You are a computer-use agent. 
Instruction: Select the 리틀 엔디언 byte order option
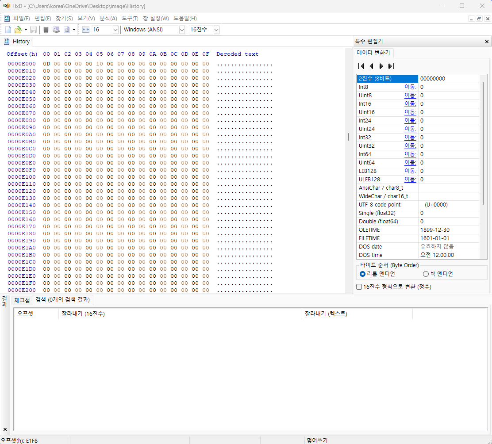[x=363, y=274]
